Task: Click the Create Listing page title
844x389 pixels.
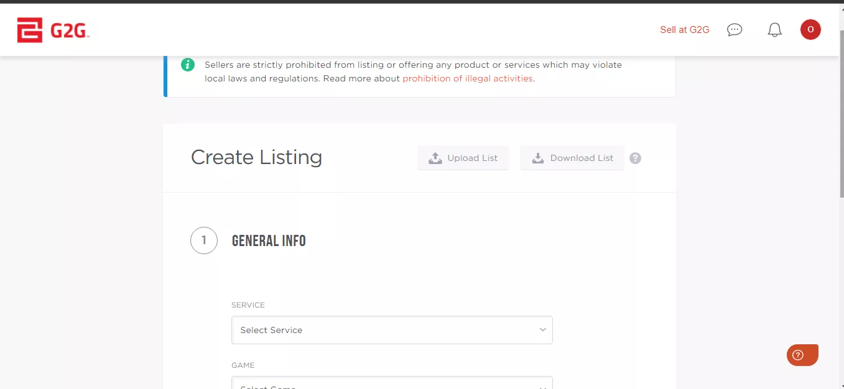Action: pos(256,157)
